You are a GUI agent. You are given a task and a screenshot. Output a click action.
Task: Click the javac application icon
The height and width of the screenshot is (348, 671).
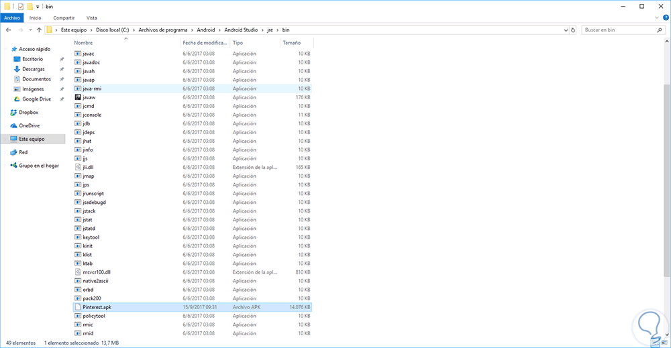(78, 54)
